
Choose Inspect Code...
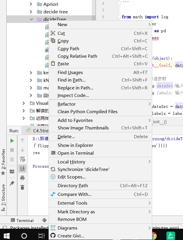[x=100, y=95]
